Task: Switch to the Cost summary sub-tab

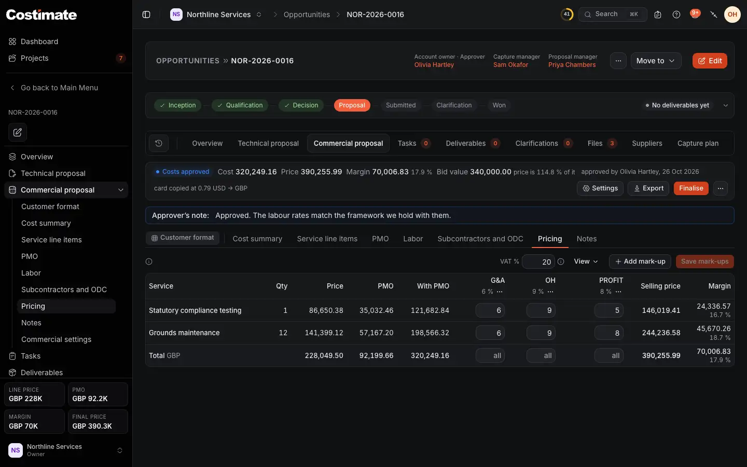Action: pyautogui.click(x=257, y=239)
